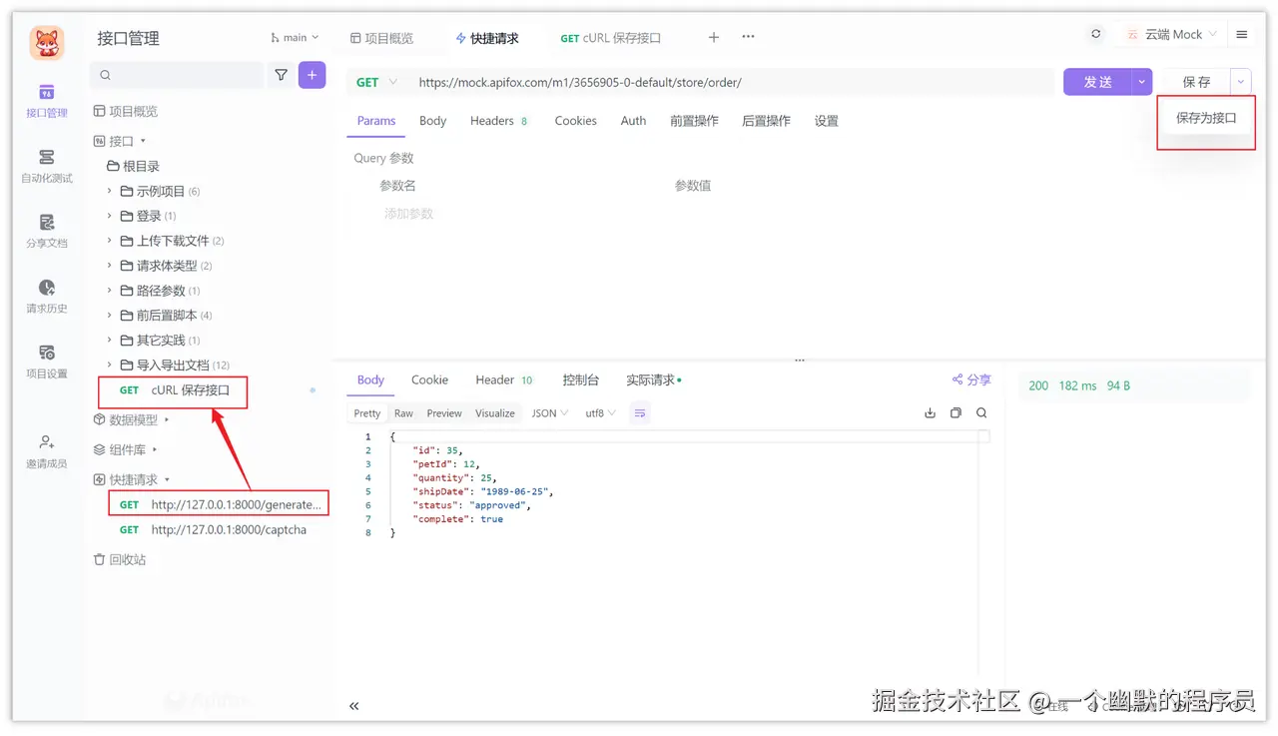This screenshot has height=736, width=1278.
Task: Open 项目设置 in the sidebar
Action: [47, 362]
